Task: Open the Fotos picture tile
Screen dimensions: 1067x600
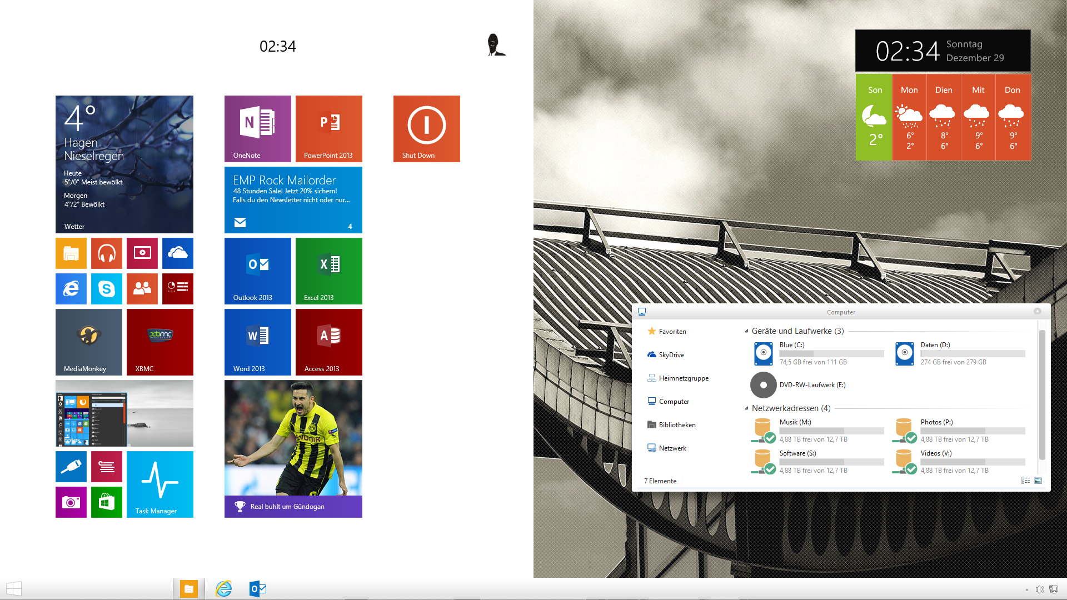Action: pyautogui.click(x=124, y=413)
